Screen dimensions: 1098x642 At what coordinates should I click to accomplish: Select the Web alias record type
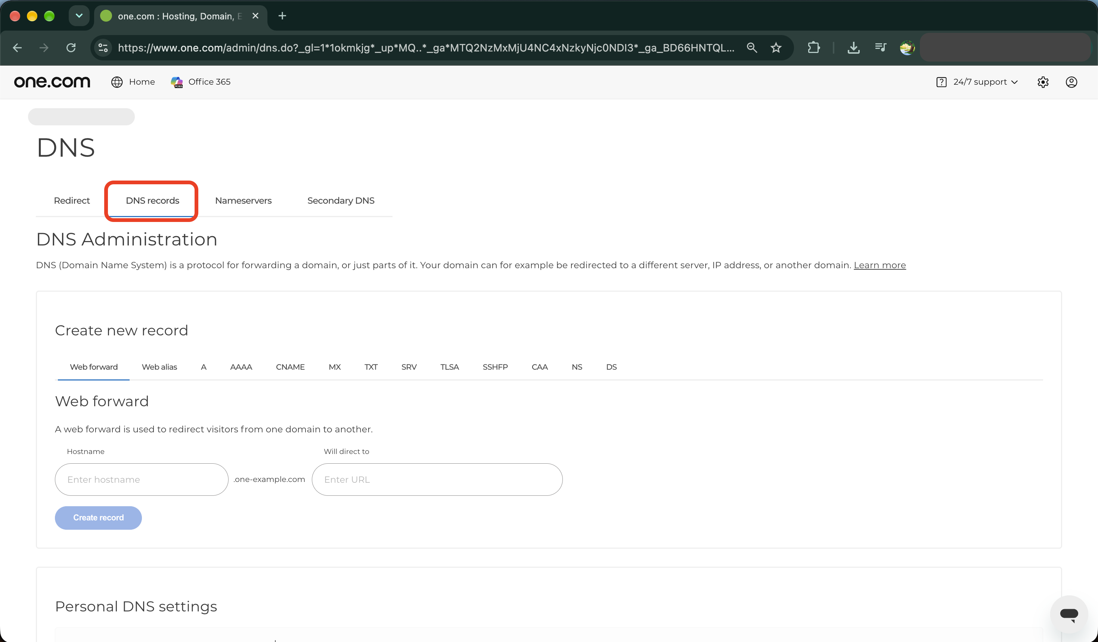click(159, 367)
